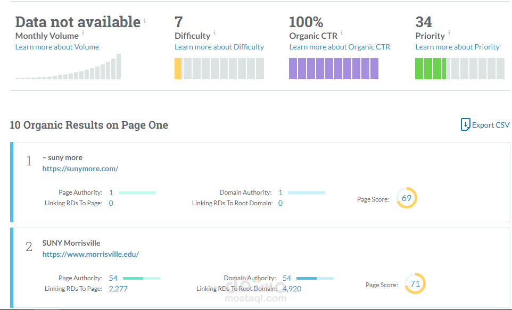512x310 pixels.
Task: Click the Priority info icon
Action: [449, 32]
